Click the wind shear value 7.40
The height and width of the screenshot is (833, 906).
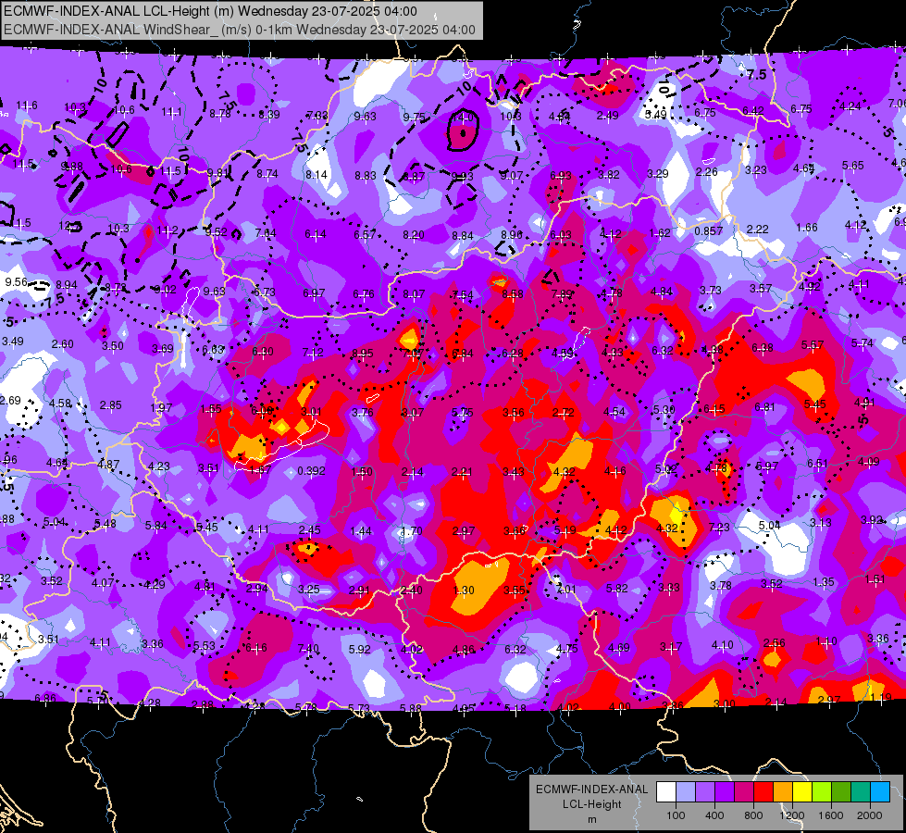[x=308, y=649]
